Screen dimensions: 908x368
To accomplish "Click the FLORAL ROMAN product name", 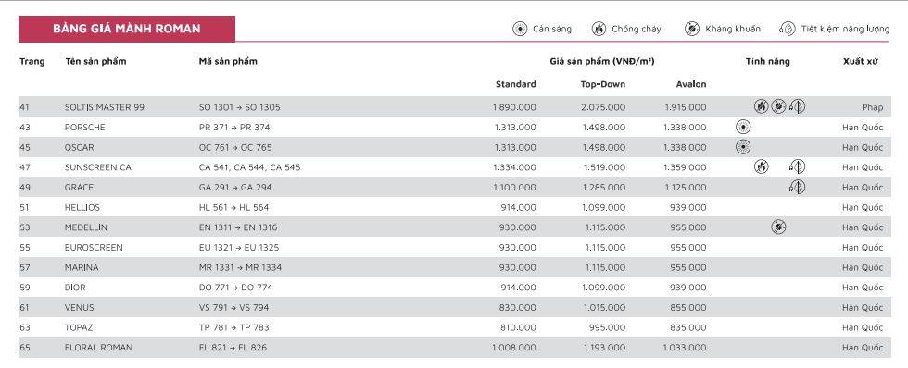I will pos(98,348).
